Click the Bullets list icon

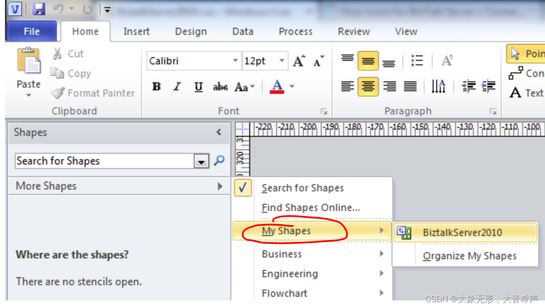tap(417, 60)
